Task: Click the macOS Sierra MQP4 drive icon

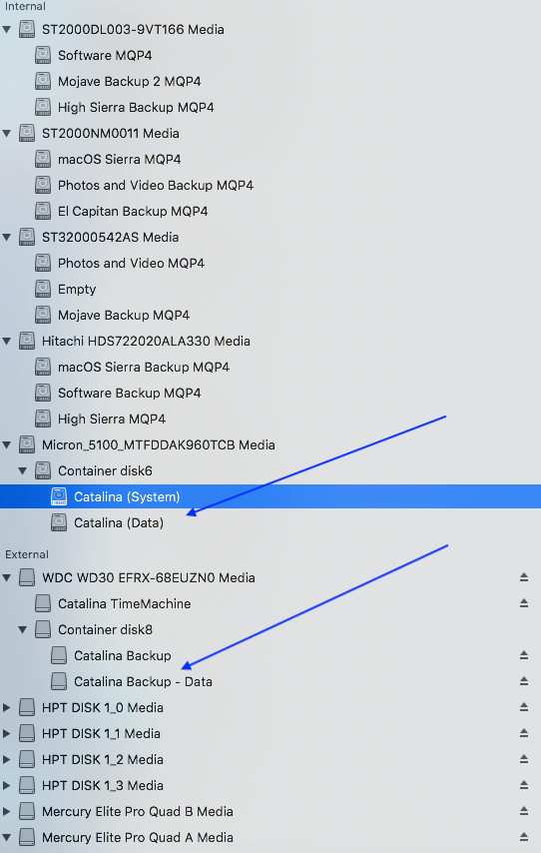Action: 43,159
